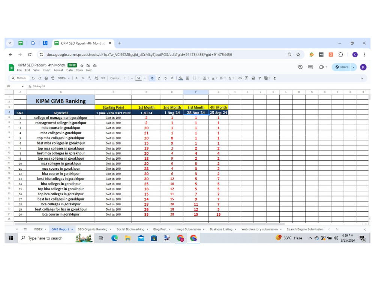Click the Insert chart icon
This screenshot has height=281, width=375.
point(253,78)
